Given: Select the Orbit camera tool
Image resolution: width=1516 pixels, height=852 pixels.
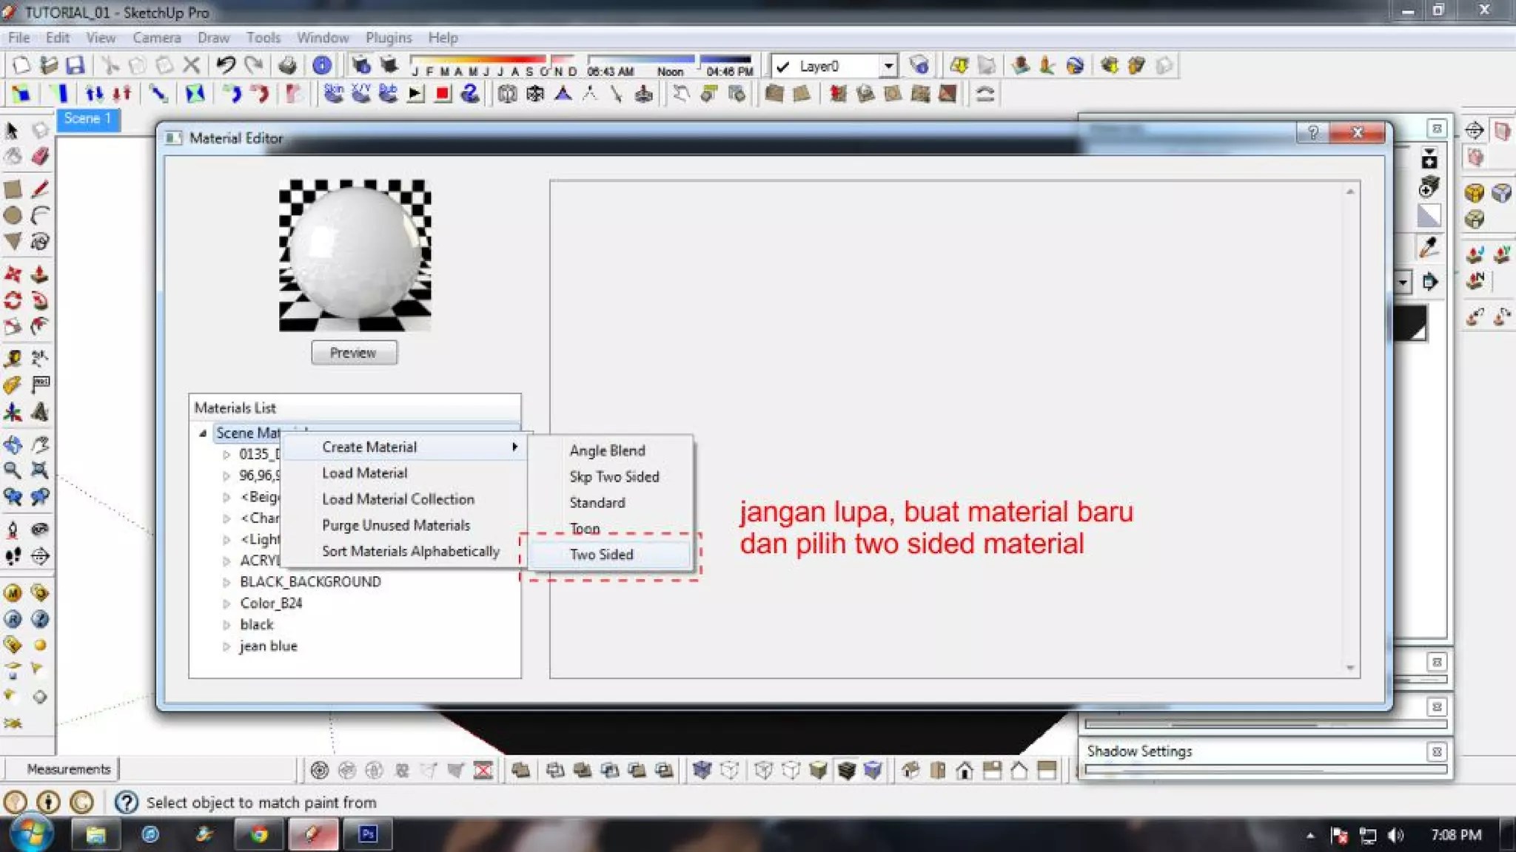Looking at the screenshot, I should click(x=13, y=444).
